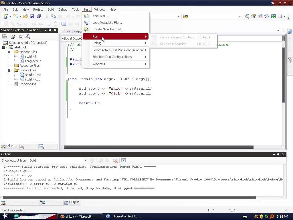Click the bookmark rectangle icon in text toolbar
The width and height of the screenshot is (293, 220).
[x=64, y=24]
